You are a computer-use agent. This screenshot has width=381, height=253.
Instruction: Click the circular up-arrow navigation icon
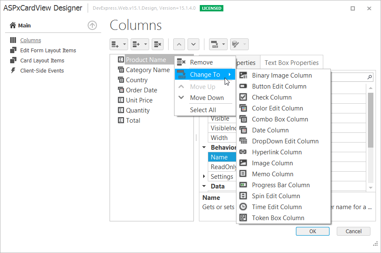pos(92,25)
